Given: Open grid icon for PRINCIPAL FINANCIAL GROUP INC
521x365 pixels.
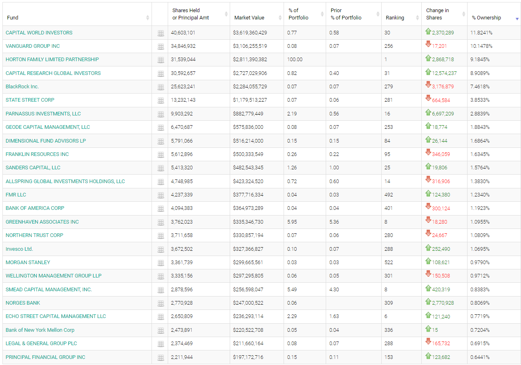Looking at the screenshot, I should 160,358.
